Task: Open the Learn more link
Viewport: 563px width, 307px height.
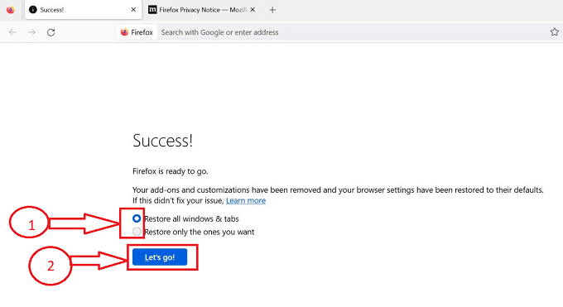Action: tap(246, 200)
